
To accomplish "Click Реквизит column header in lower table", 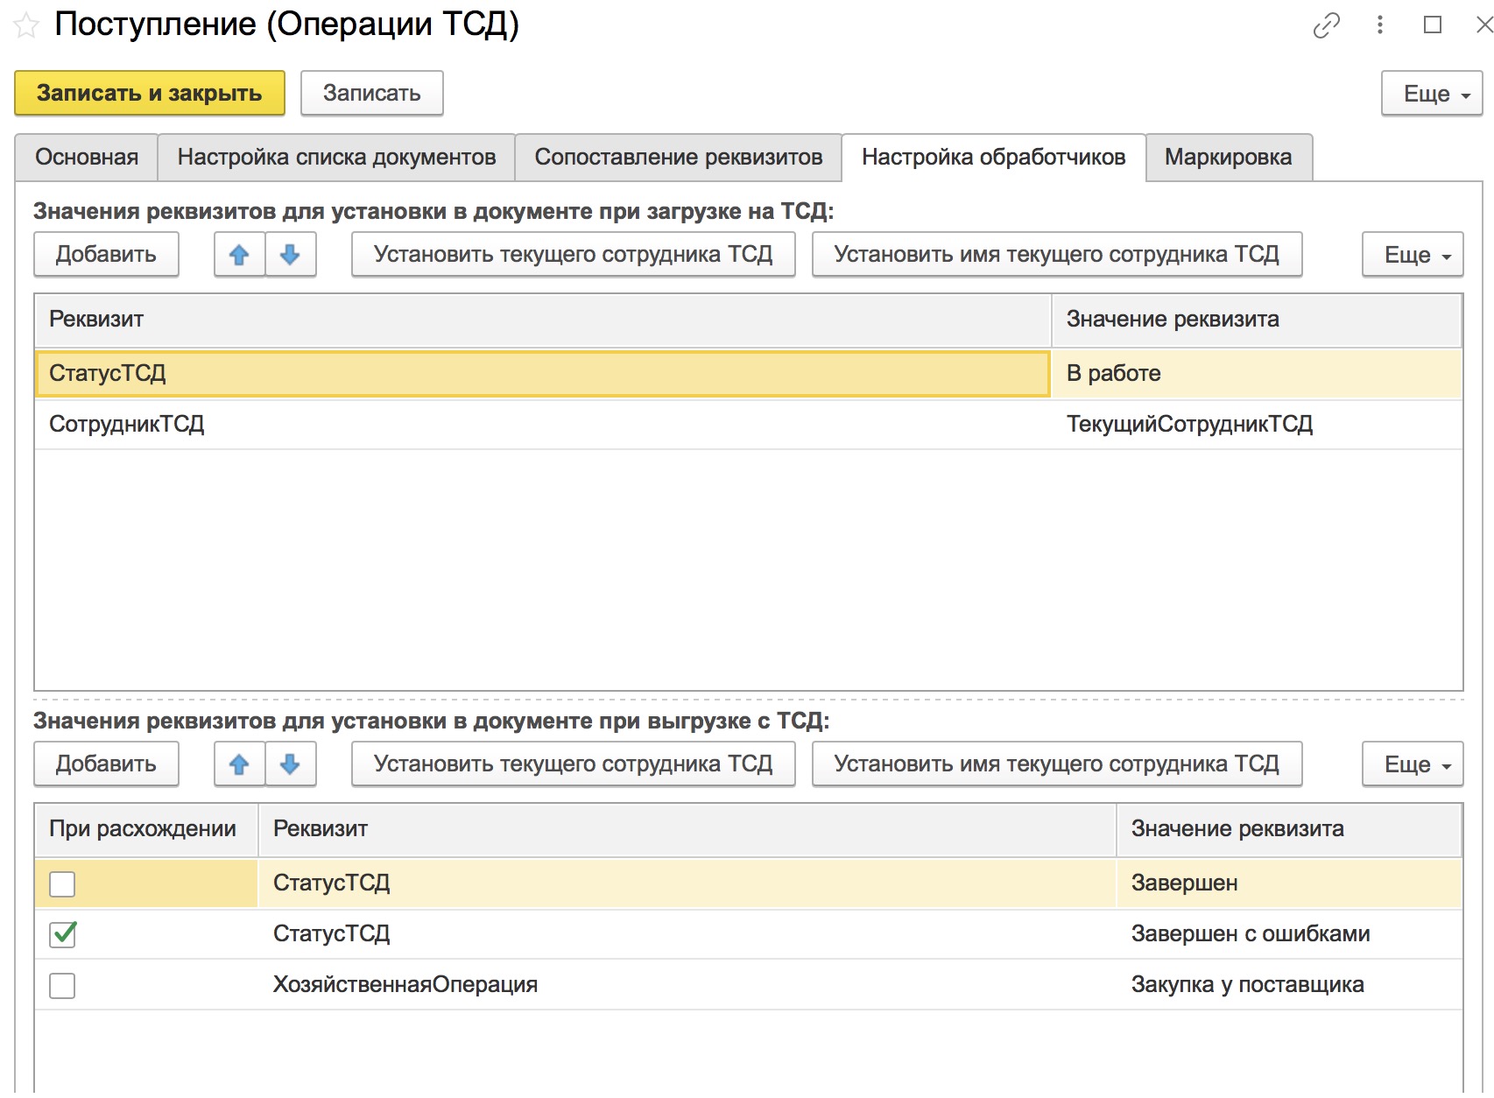I will (x=687, y=829).
